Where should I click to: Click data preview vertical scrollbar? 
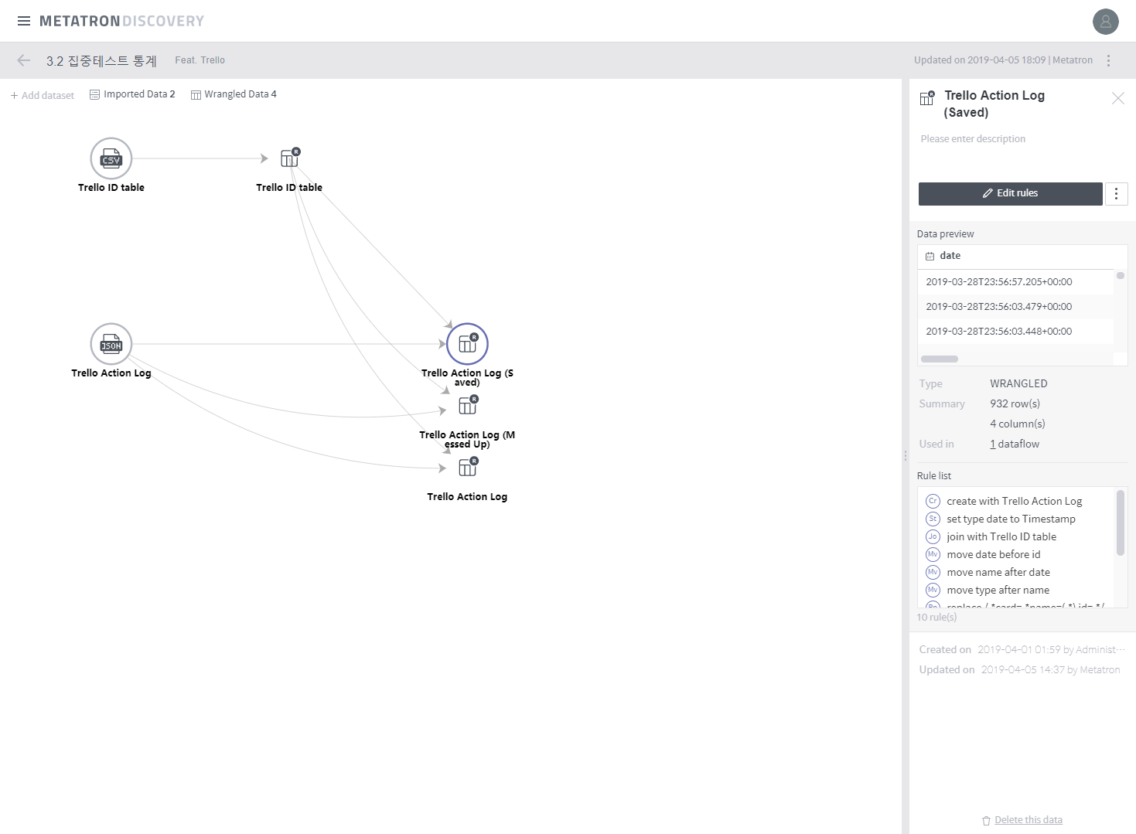(x=1121, y=276)
